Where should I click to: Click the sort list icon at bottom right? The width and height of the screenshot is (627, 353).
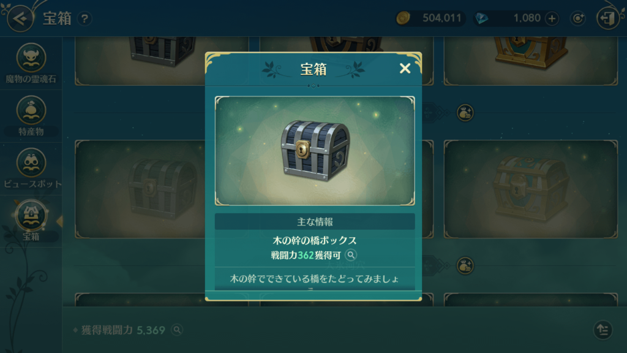[603, 330]
